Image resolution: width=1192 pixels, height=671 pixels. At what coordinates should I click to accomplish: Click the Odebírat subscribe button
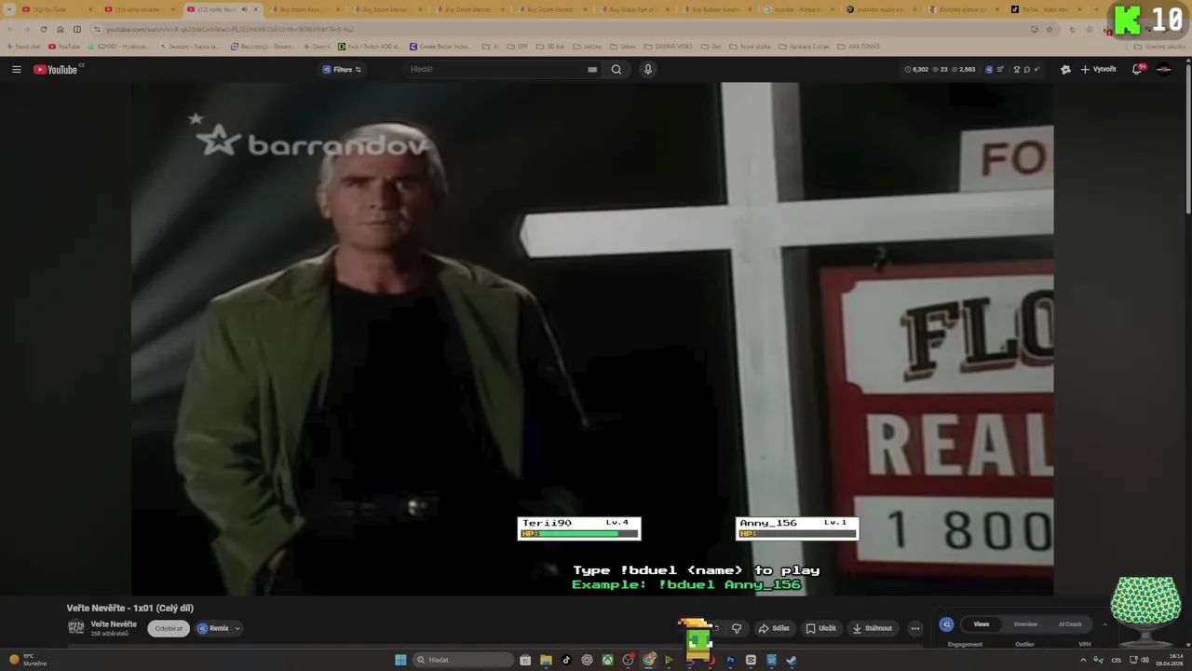pos(169,628)
